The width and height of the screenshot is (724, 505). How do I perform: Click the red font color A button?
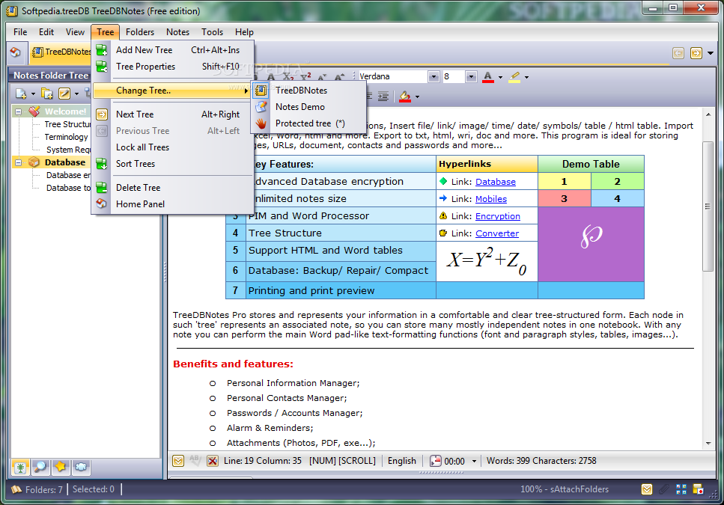click(x=487, y=77)
